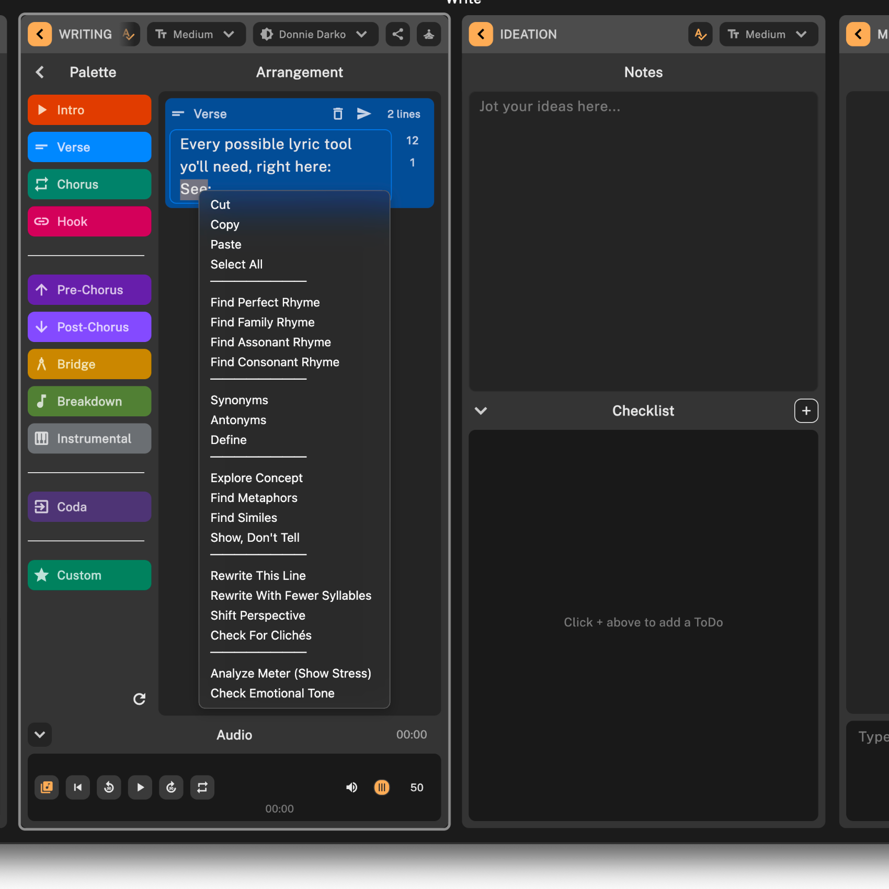The height and width of the screenshot is (889, 889).
Task: Open the audio library icon
Action: click(x=47, y=788)
